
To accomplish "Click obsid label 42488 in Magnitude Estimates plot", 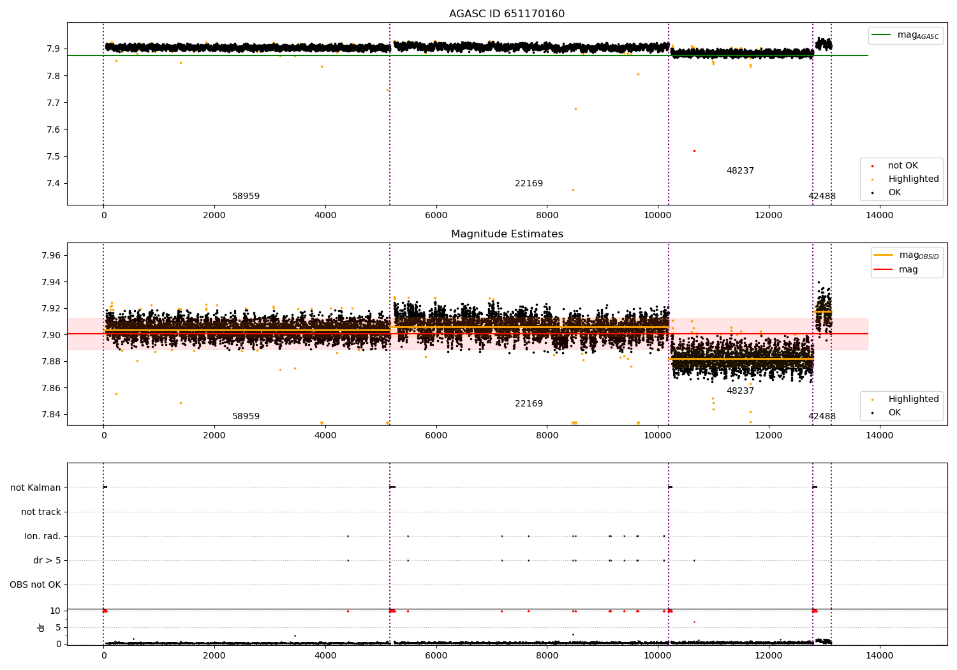I will pos(822,417).
